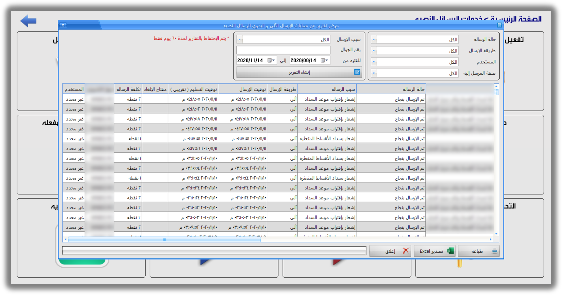This screenshot has height=295, width=562.
Task: Click ٠٤:١٧:٥٥ in توقيت التسليم column
Action: pyautogui.click(x=193, y=129)
